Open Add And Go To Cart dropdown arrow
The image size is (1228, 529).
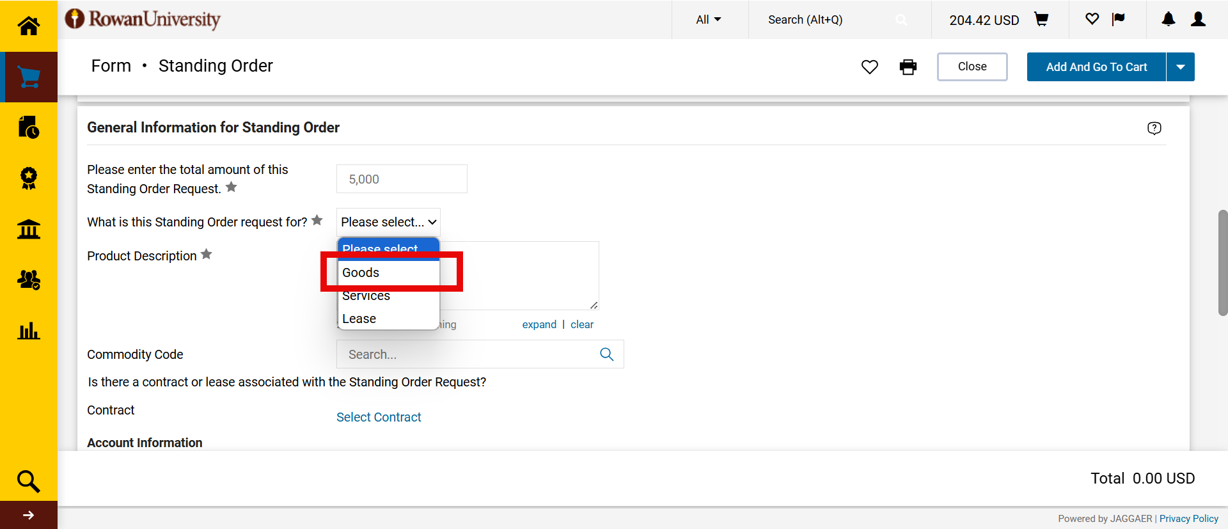[1180, 67]
